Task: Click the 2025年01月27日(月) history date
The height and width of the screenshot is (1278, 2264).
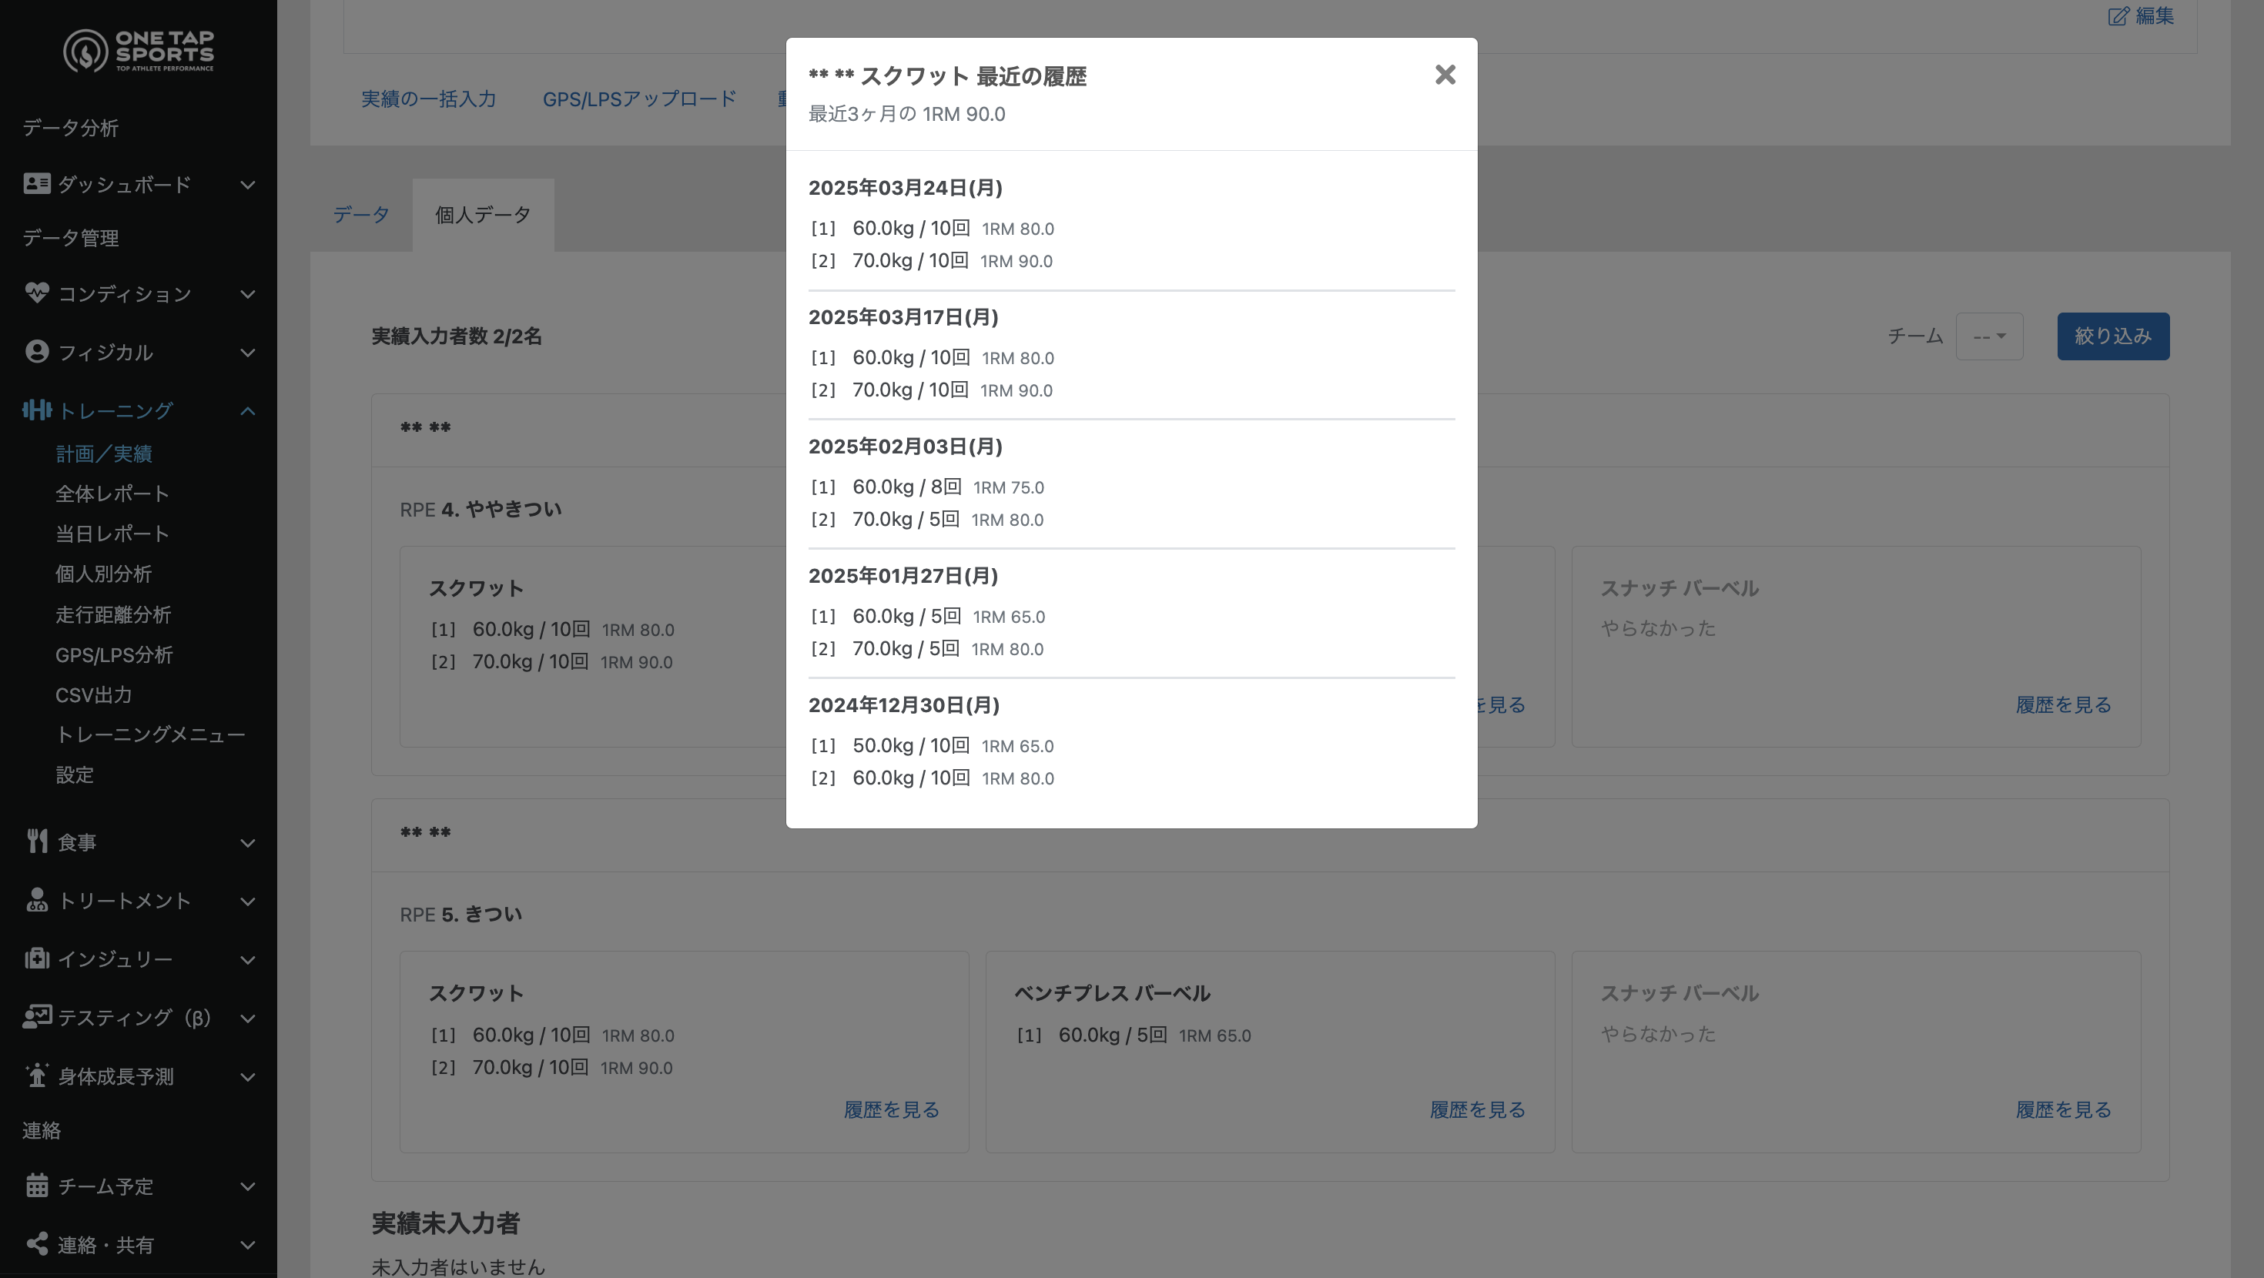Action: coord(903,575)
